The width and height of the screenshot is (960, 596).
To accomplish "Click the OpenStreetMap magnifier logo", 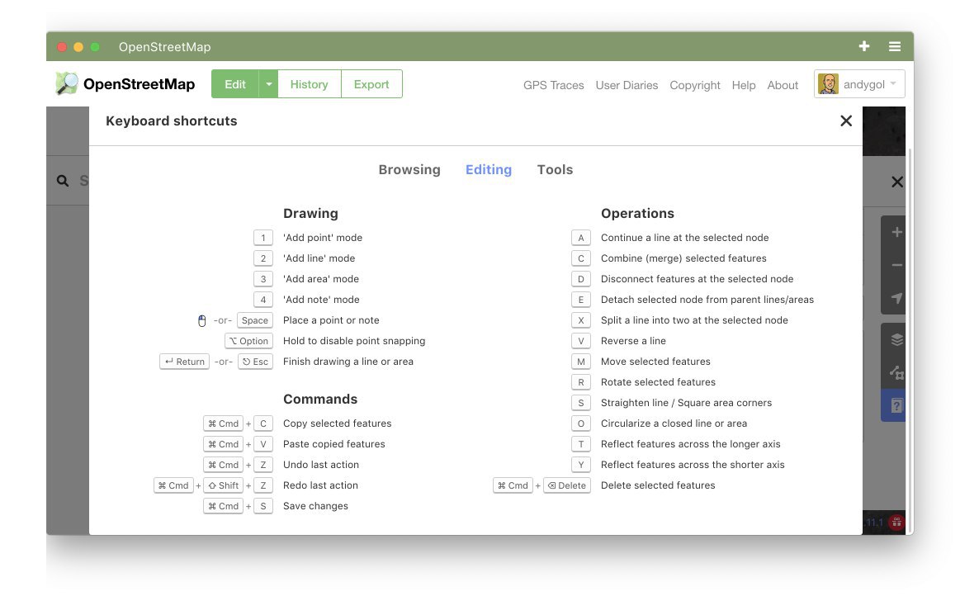I will (66, 84).
